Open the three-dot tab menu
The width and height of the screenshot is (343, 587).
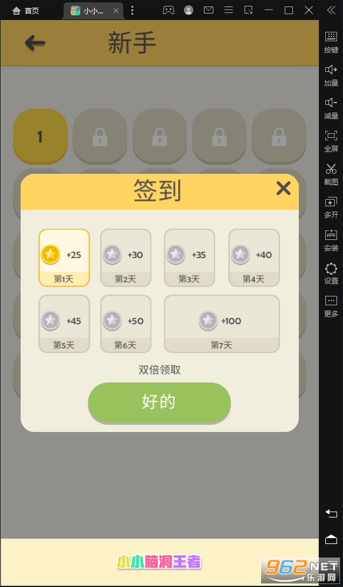(132, 11)
